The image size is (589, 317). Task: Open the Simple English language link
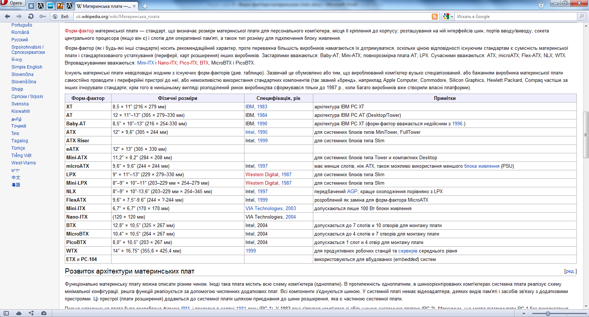coord(27,67)
